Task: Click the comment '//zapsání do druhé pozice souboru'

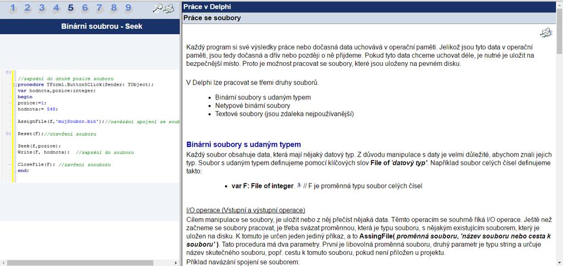Action: pyautogui.click(x=65, y=79)
